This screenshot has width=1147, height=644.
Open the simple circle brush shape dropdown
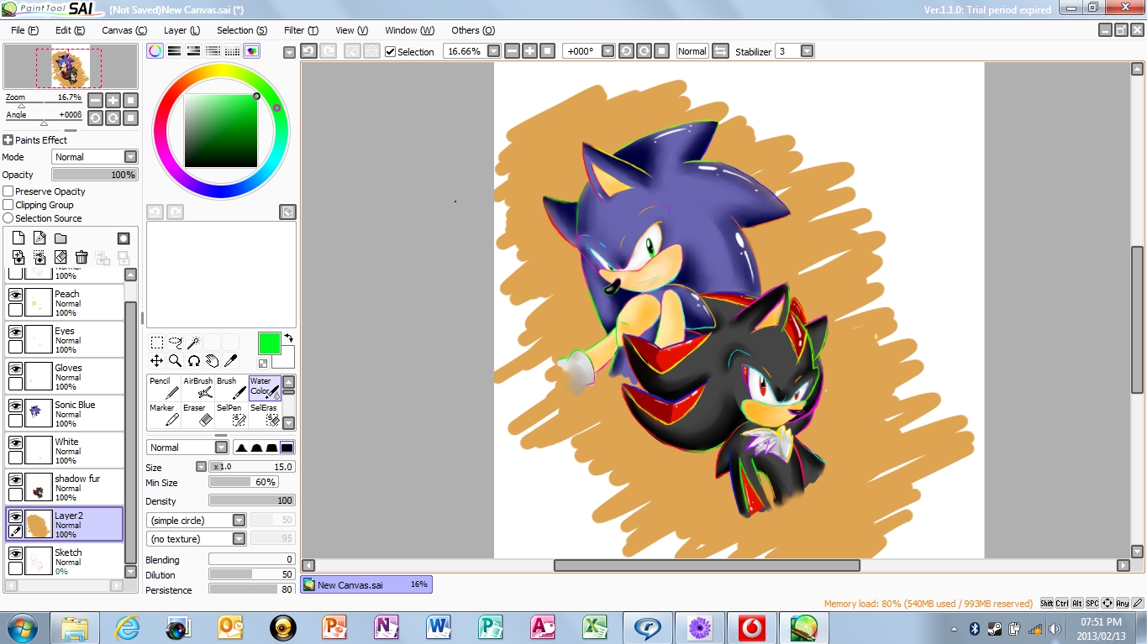239,521
